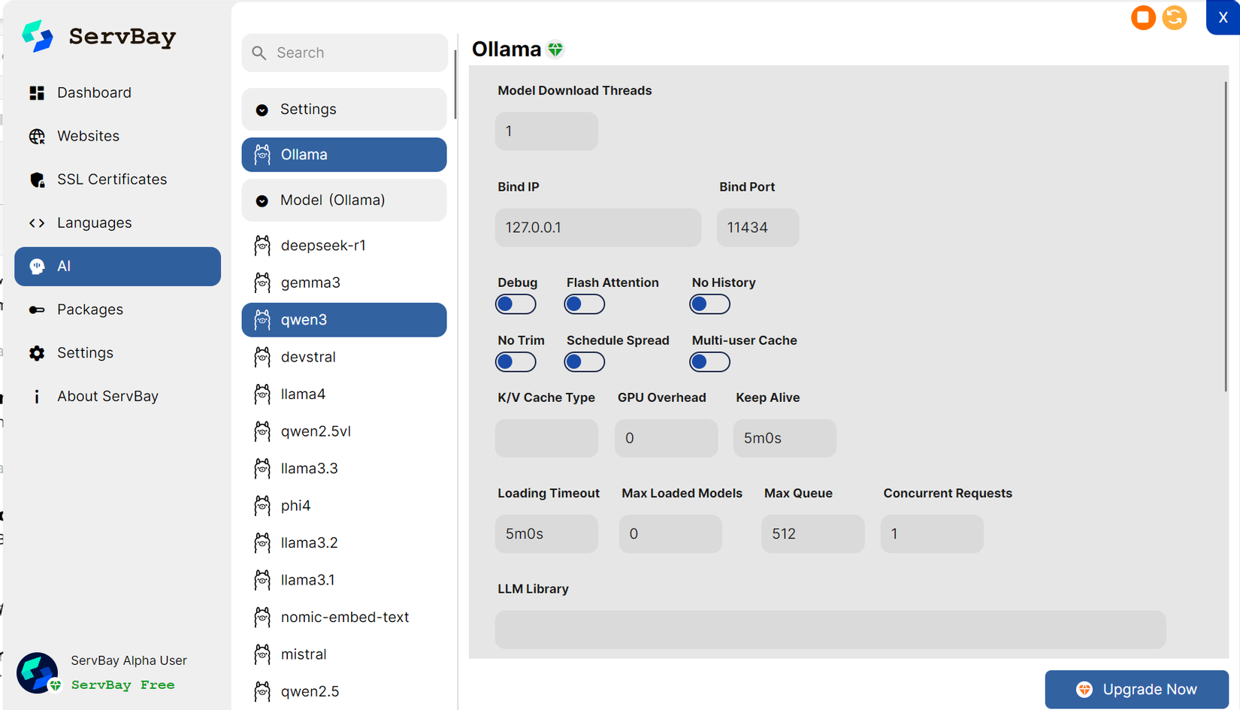
Task: Enable Flash Attention switch
Action: [585, 304]
